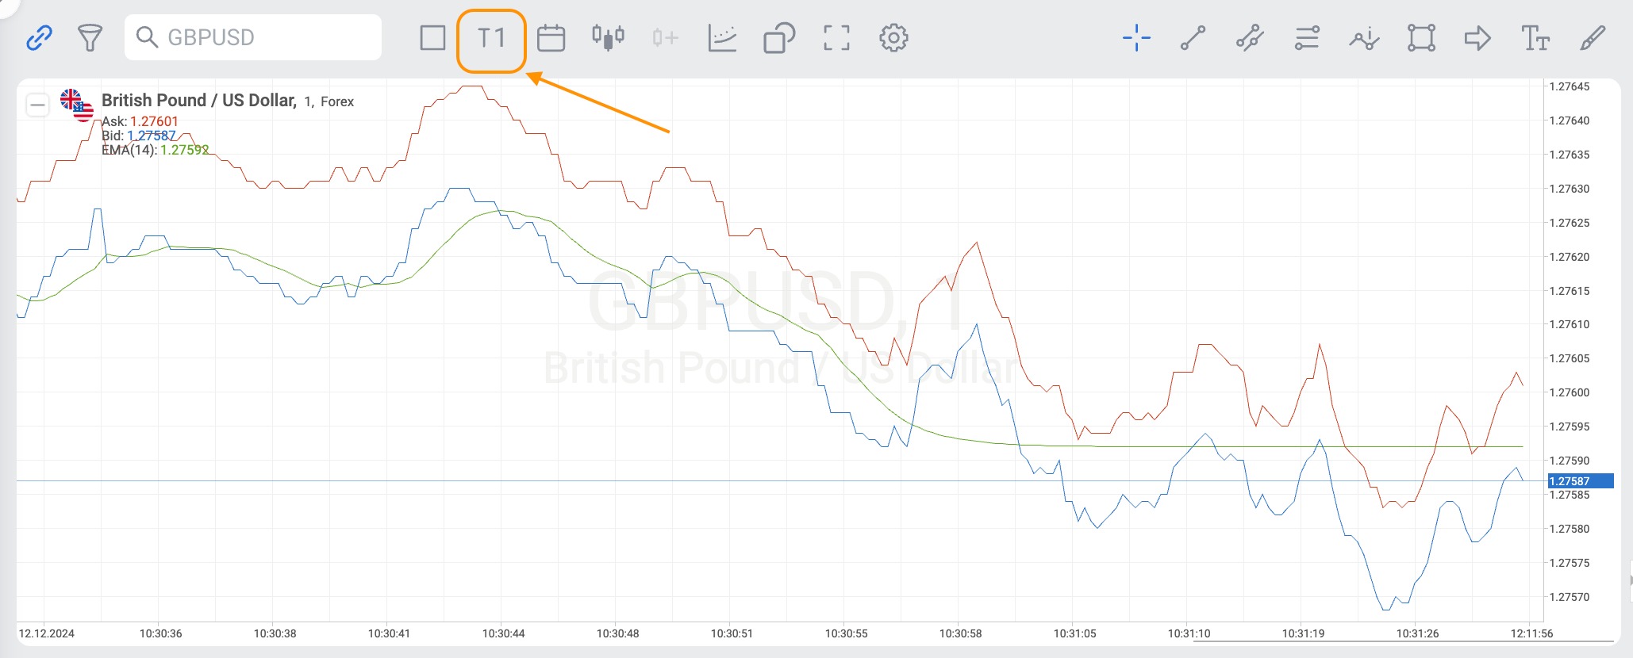Select the crosshair cursor tool

(x=1136, y=38)
